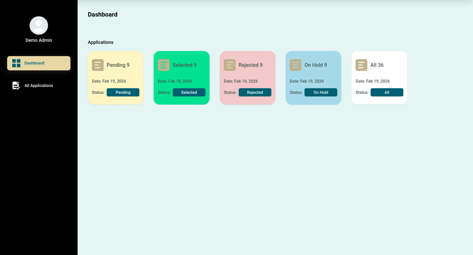Click the document icon on On Hold card
This screenshot has width=473, height=255.
pos(295,65)
